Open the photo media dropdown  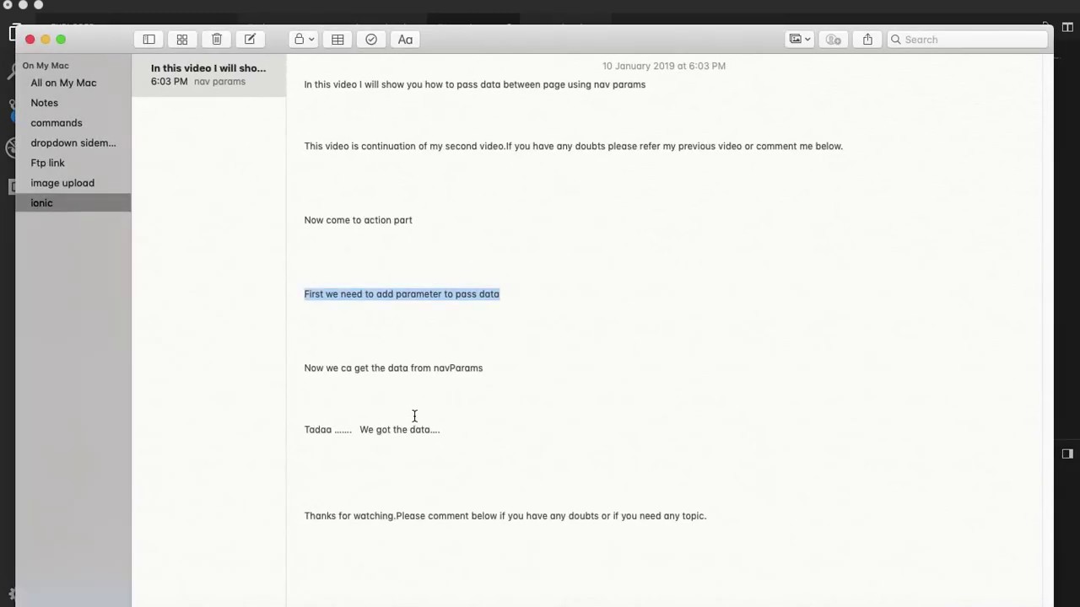[799, 40]
